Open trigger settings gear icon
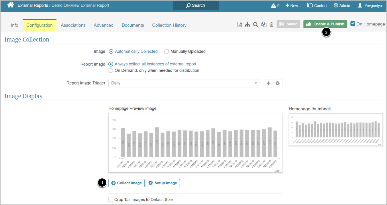The width and height of the screenshot is (387, 205). 278,83
